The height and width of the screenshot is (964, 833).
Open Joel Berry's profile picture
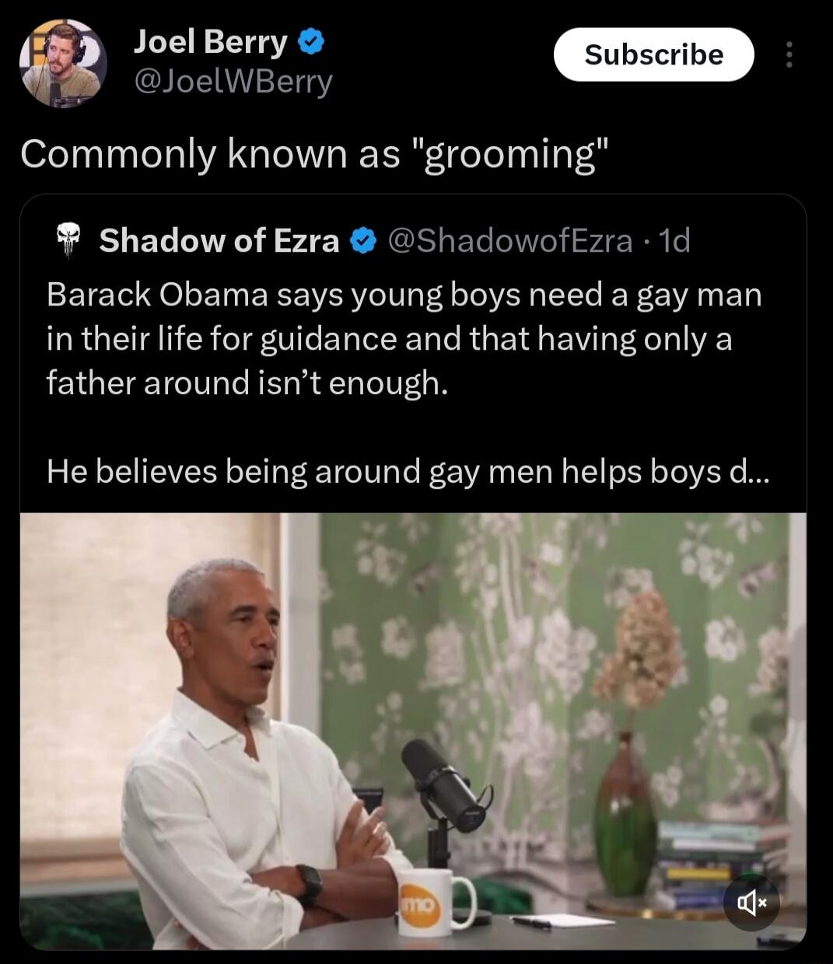pyautogui.click(x=63, y=64)
